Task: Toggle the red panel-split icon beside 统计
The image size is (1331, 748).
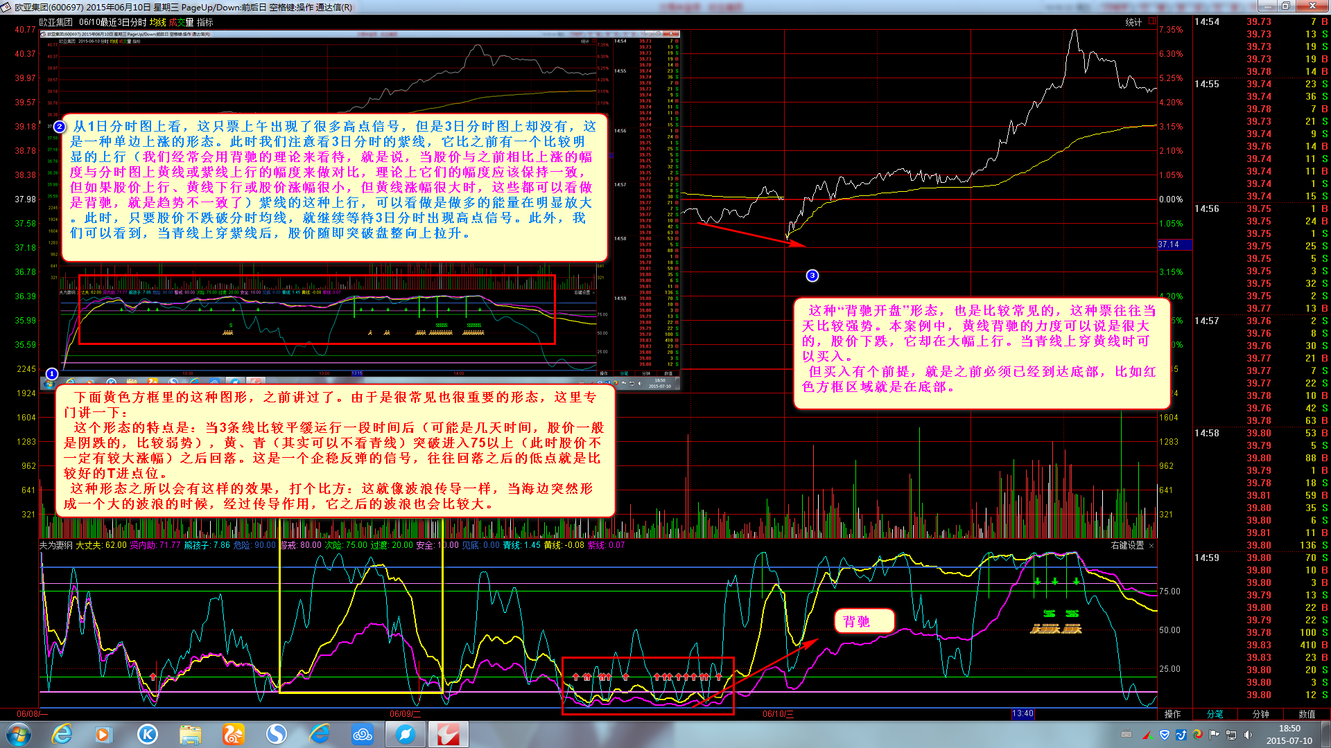Action: [x=1151, y=21]
